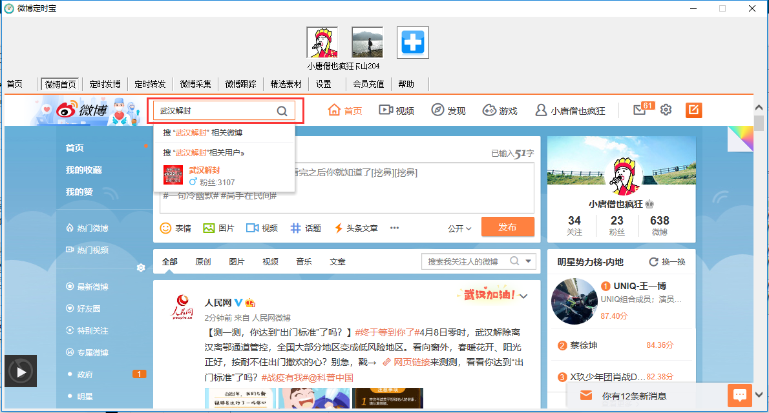769x413 pixels.
Task: Click the orange compose post icon
Action: pyautogui.click(x=693, y=110)
